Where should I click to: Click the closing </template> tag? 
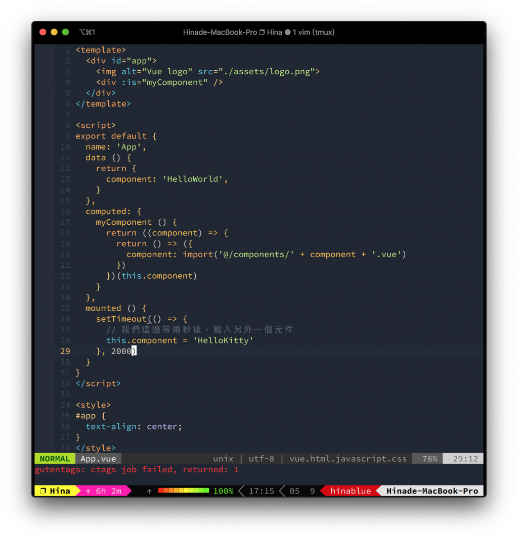pos(103,104)
